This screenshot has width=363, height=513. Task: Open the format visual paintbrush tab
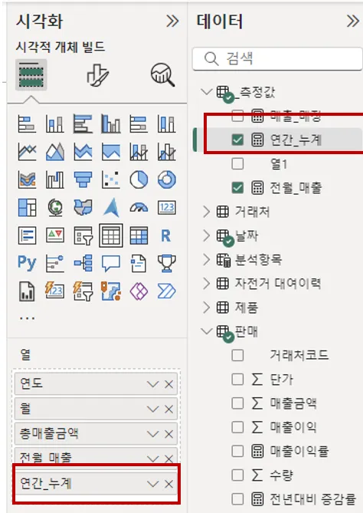[97, 75]
